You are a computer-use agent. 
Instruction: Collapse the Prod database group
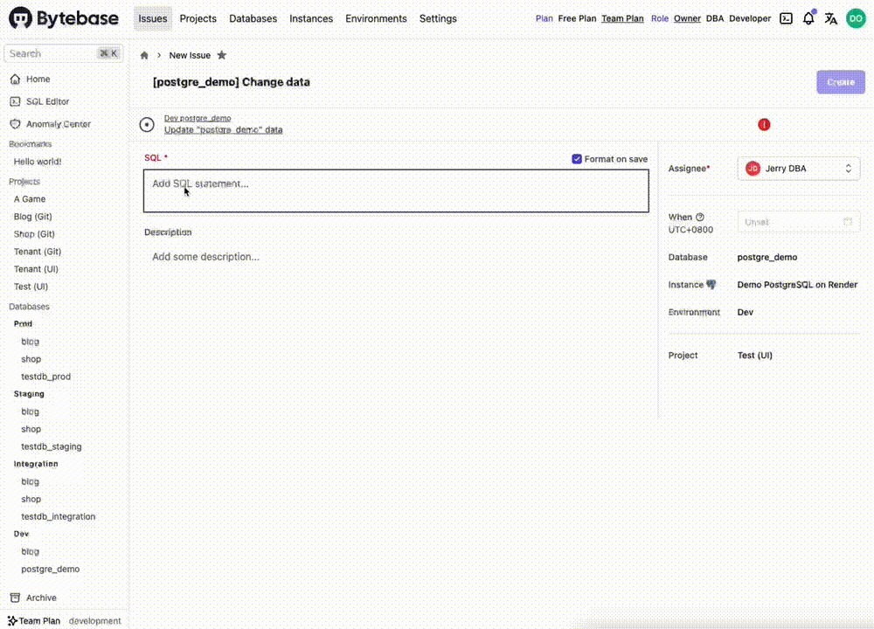point(23,323)
